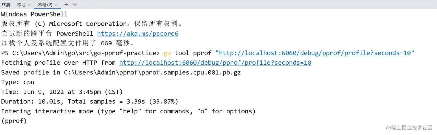
Task: Open URL in Fetching profile line
Action: pos(215,63)
